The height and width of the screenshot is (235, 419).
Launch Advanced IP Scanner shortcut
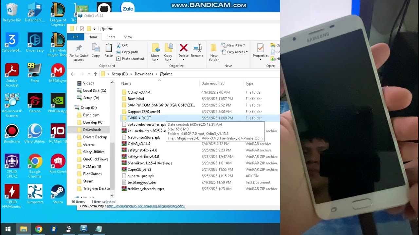[12, 105]
